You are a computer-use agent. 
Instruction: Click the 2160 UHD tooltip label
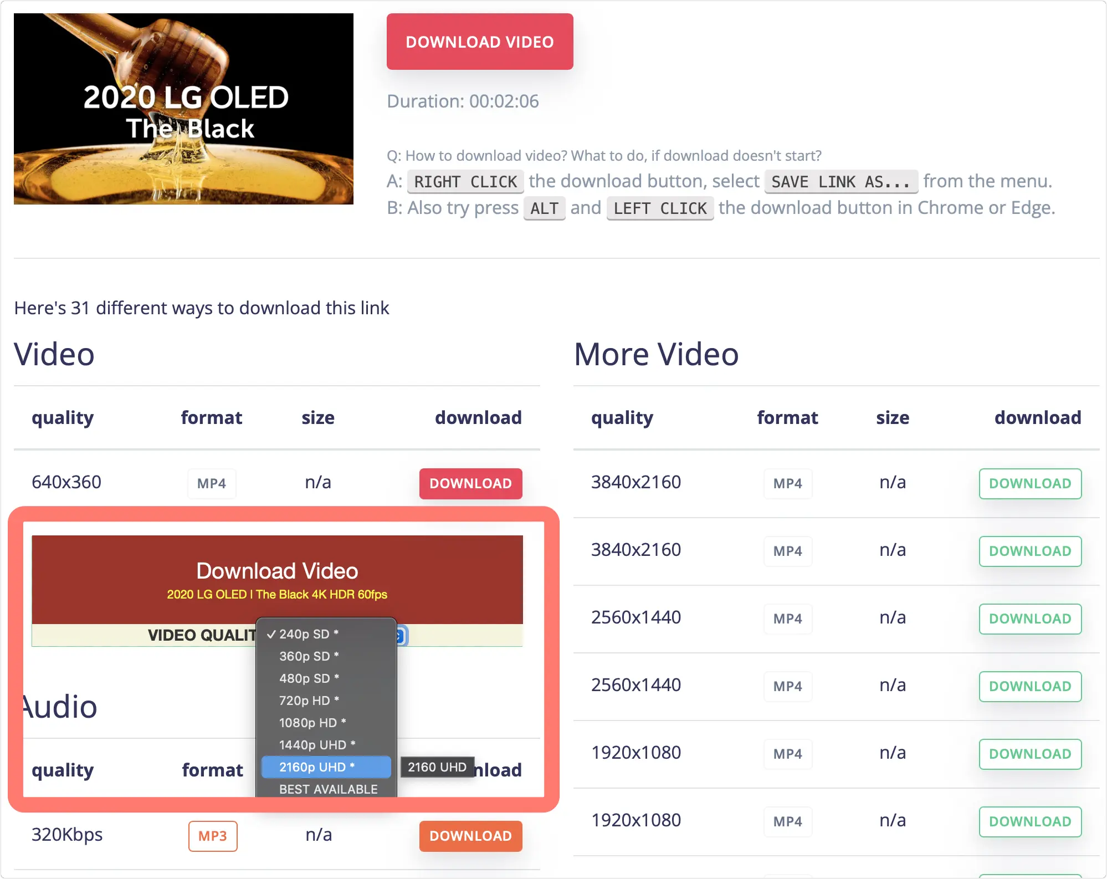coord(437,767)
